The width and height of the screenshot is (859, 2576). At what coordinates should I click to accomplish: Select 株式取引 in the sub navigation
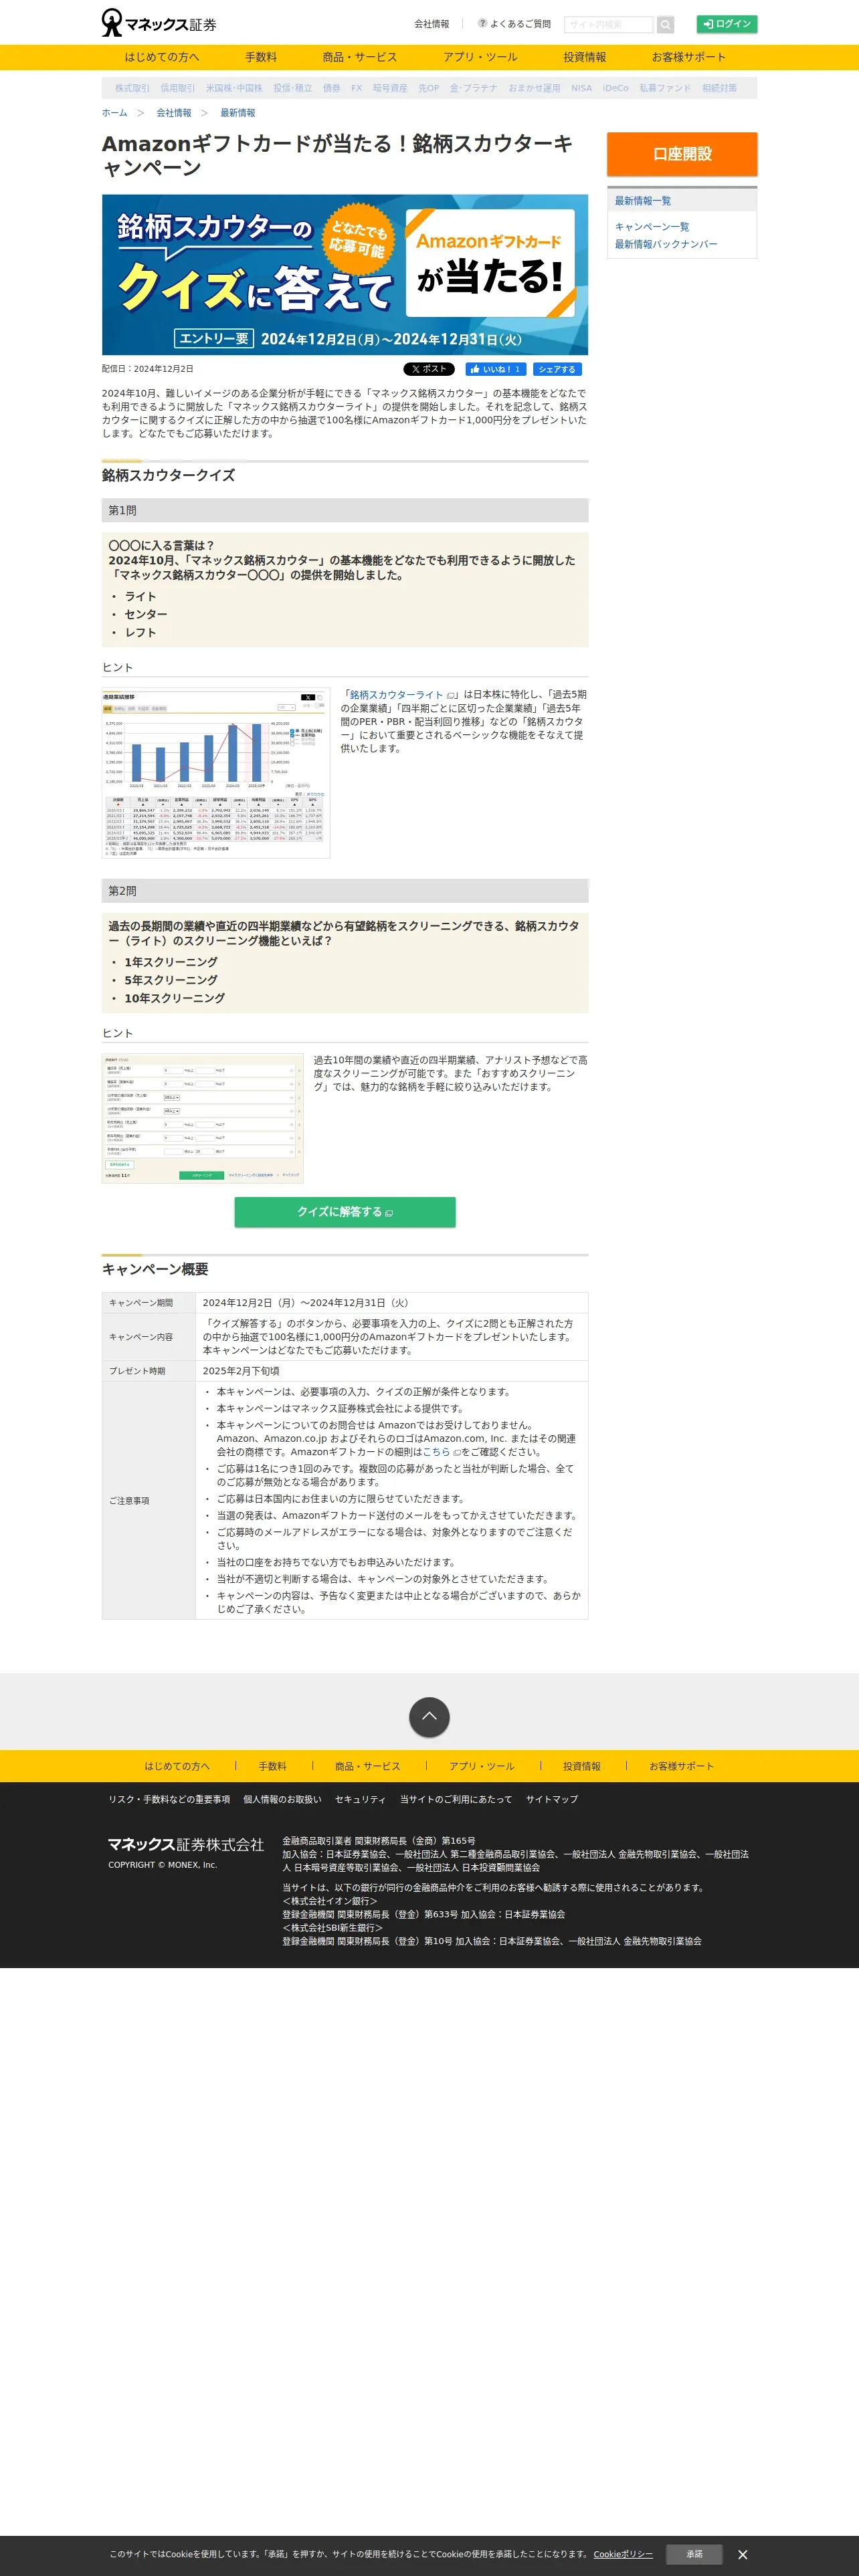132,88
